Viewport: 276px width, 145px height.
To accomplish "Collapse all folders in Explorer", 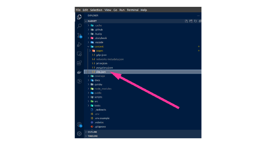I will 200,21.
